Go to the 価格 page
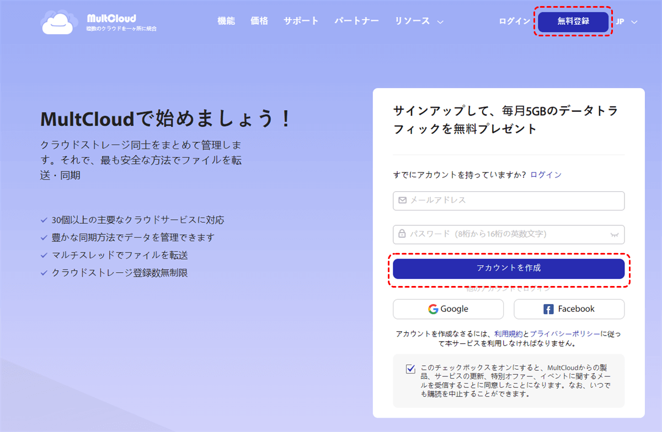This screenshot has height=432, width=662. click(x=259, y=21)
